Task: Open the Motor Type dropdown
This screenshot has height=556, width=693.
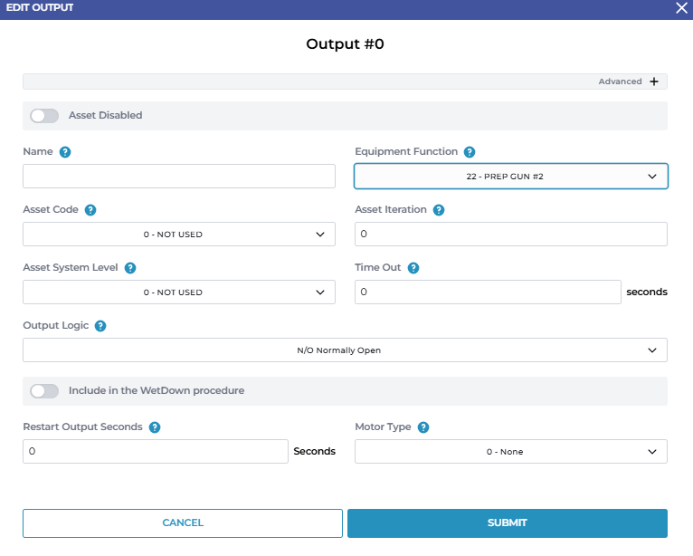Action: point(510,452)
